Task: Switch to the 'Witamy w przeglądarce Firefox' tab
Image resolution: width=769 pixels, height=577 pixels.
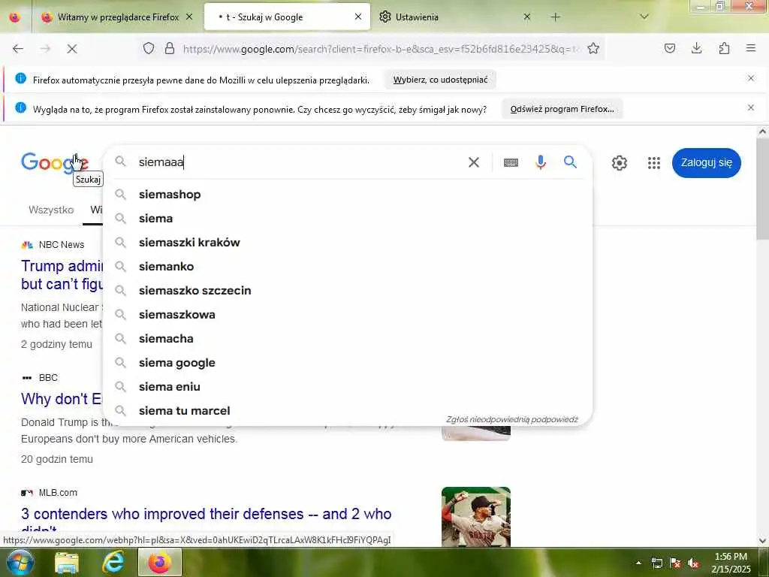Action: tap(118, 17)
